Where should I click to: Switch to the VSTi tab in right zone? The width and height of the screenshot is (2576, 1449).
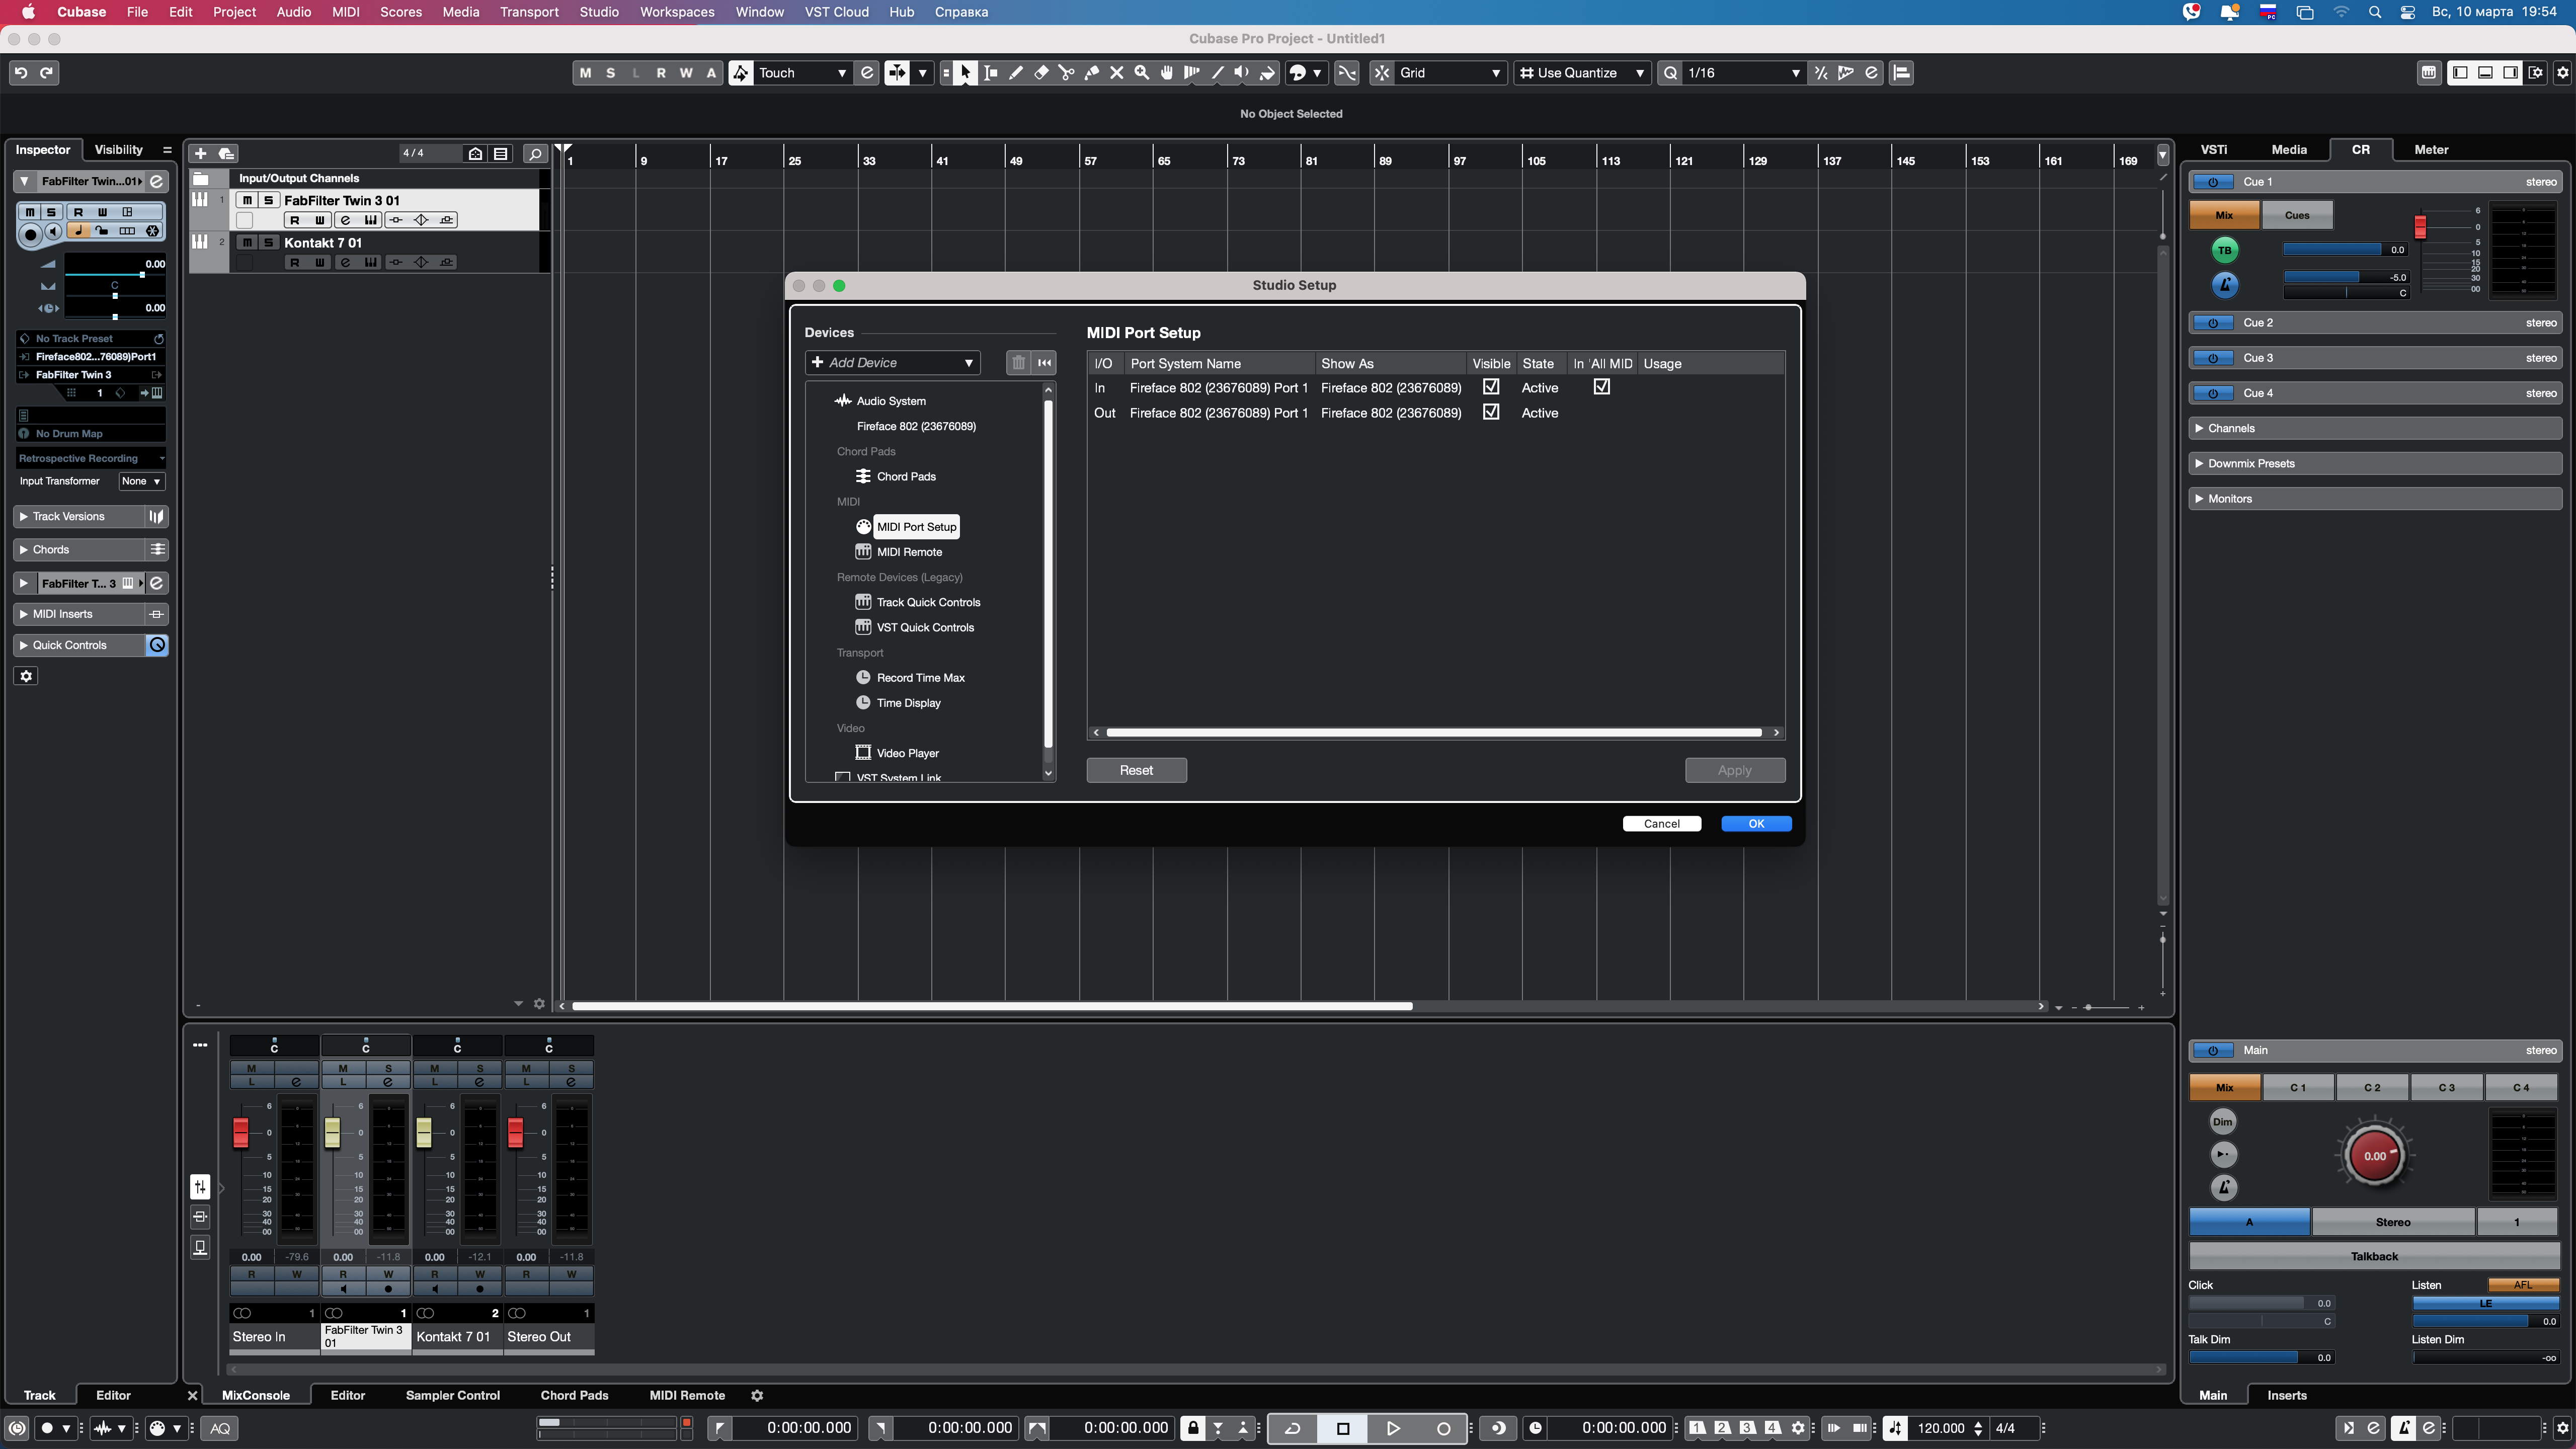[x=2214, y=150]
